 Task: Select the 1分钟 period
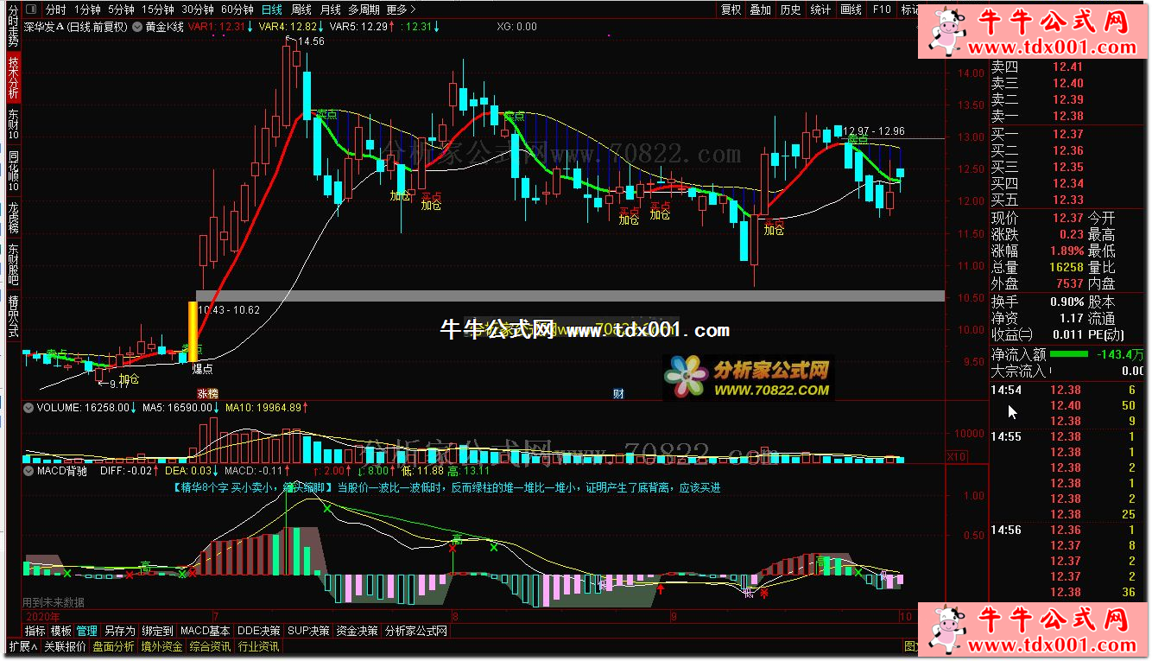coord(87,10)
